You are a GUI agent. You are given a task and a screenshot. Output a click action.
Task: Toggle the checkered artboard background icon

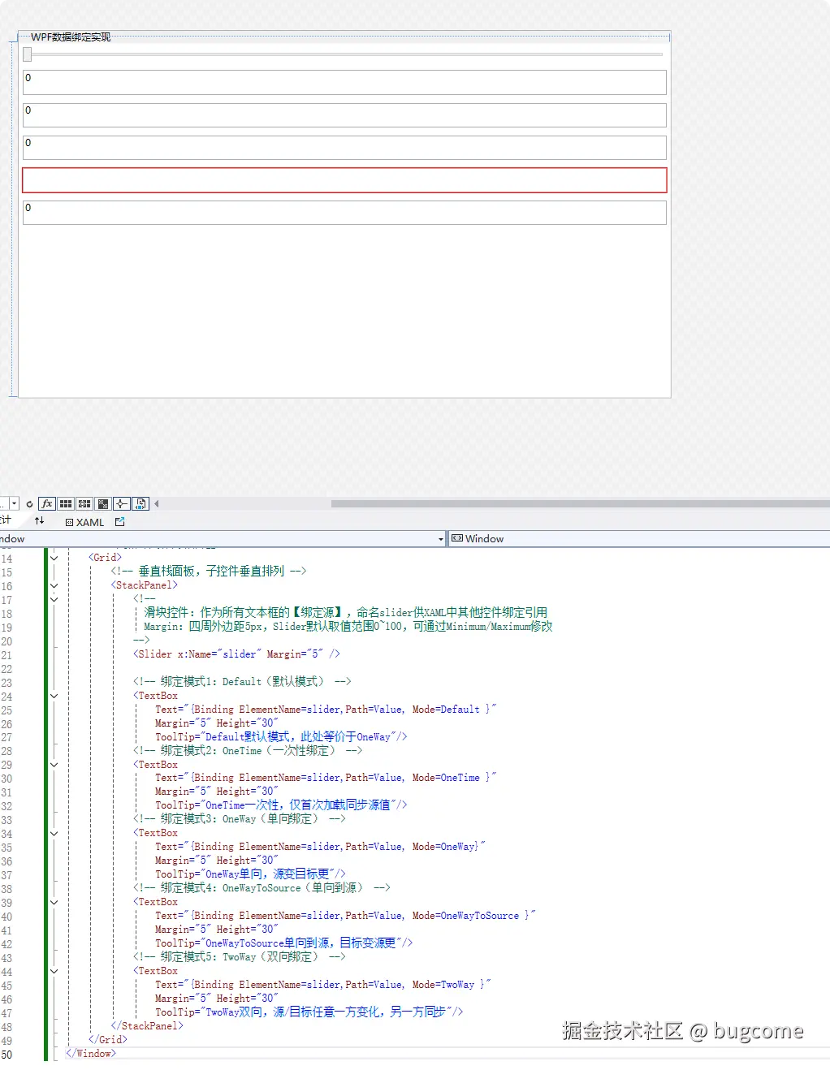(x=103, y=504)
